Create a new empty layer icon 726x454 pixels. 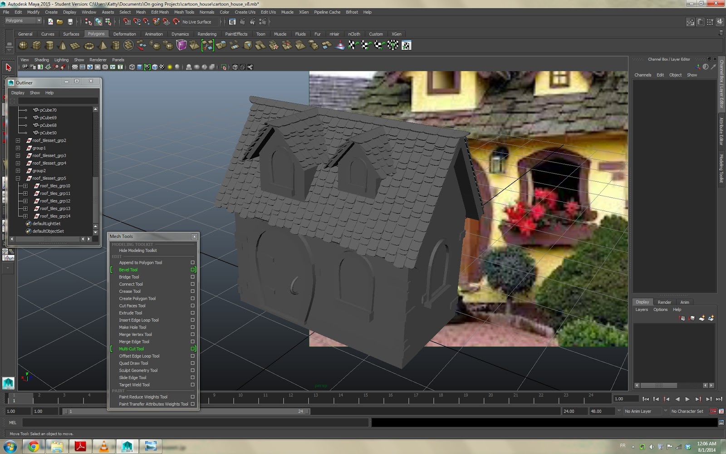(x=702, y=318)
